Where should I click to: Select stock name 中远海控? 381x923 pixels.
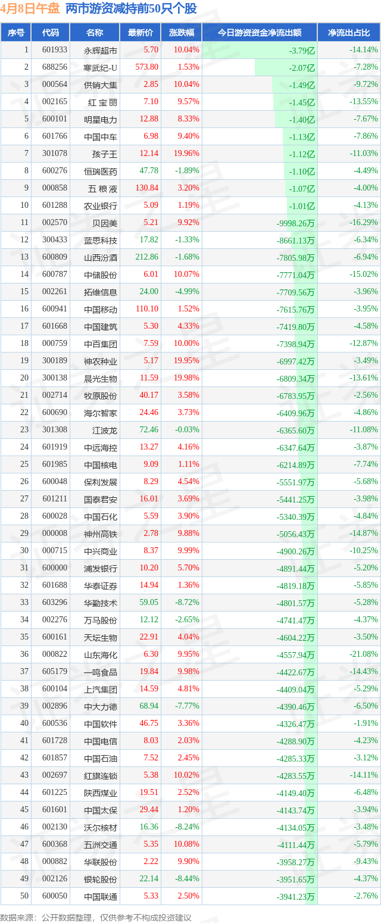pyautogui.click(x=101, y=448)
